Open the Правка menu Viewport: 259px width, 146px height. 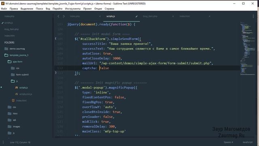click(14, 9)
